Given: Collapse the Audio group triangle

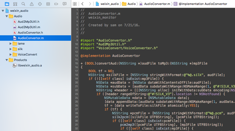Looking at the screenshot, I should coord(7,16).
